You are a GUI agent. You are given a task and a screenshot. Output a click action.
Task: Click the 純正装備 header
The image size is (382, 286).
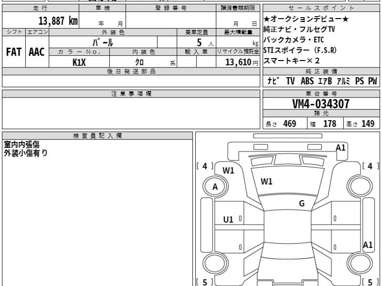(x=322, y=71)
